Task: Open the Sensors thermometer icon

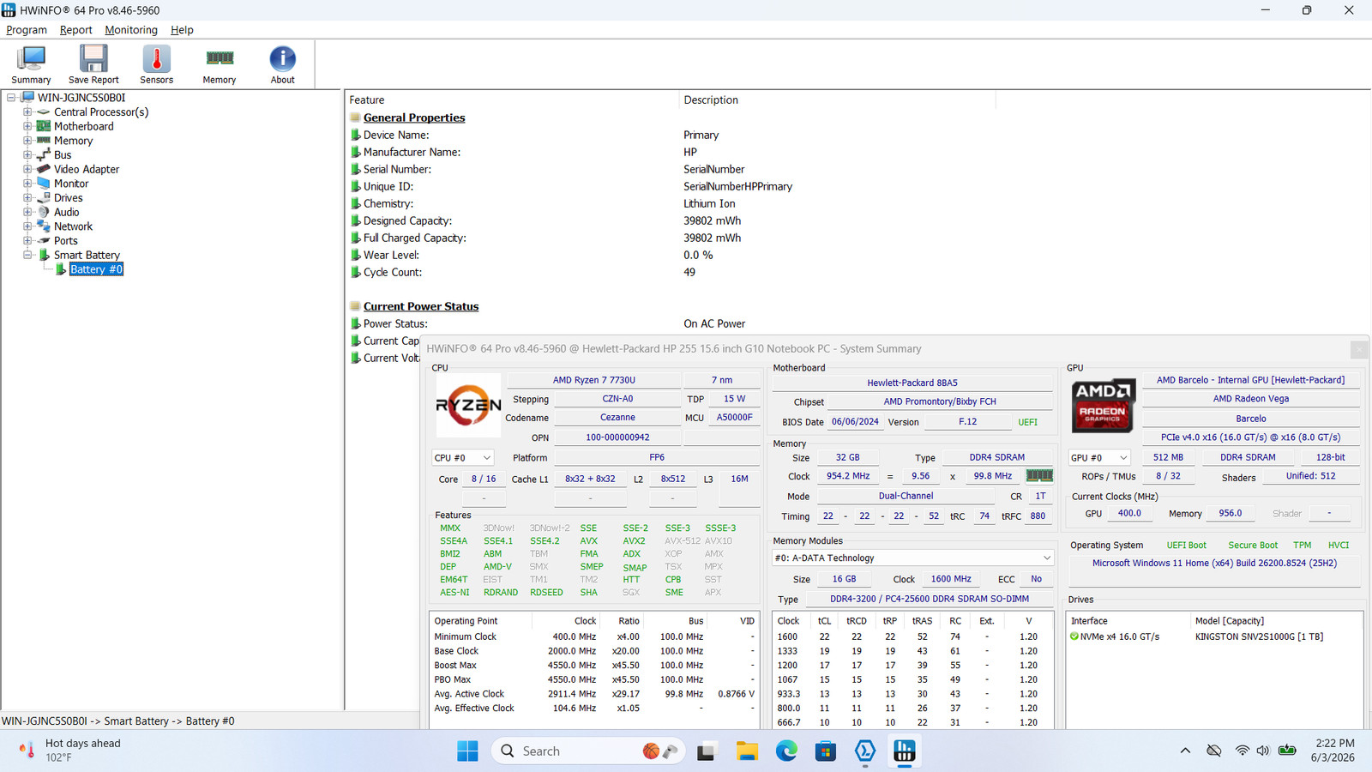Action: coord(156,64)
